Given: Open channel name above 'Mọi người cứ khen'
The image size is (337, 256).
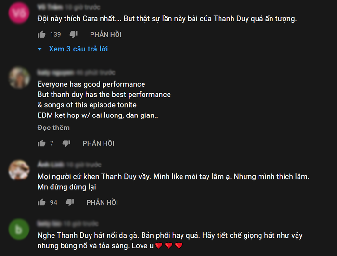Looking at the screenshot, I should coord(51,165).
